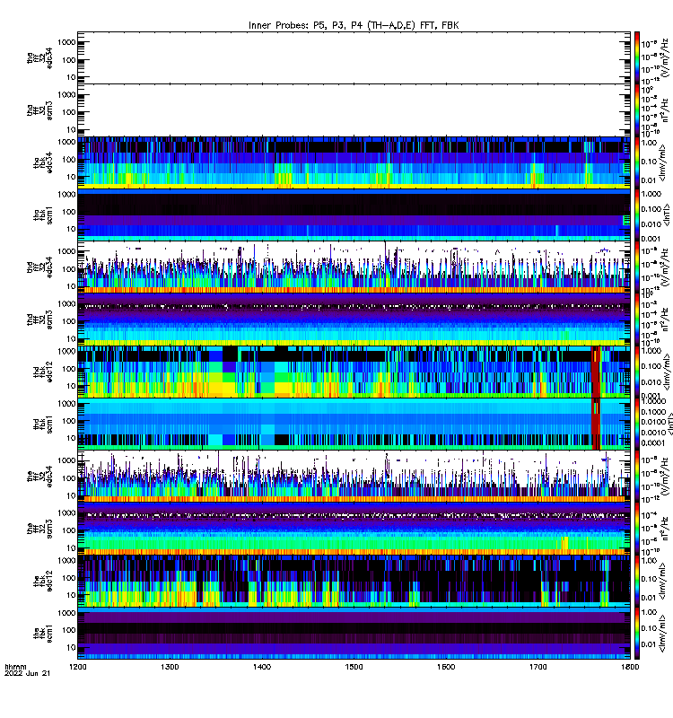The image size is (673, 718).
Task: Select the 1300 time axis label
Action: pos(170,667)
